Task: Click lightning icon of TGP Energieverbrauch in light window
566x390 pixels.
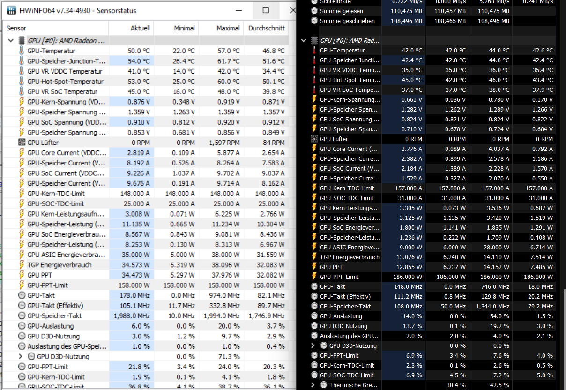Action: pos(21,265)
